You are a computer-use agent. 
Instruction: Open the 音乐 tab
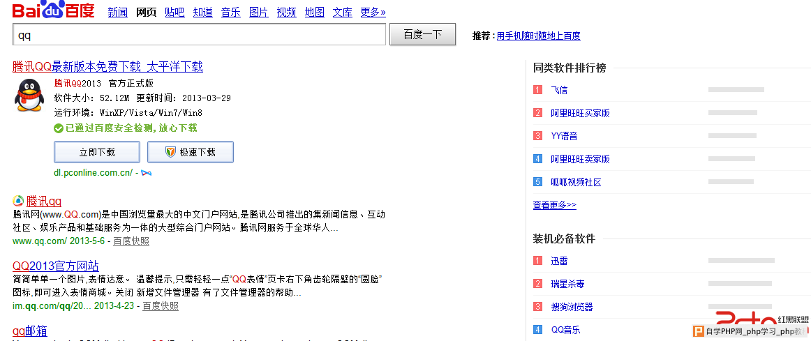[231, 13]
